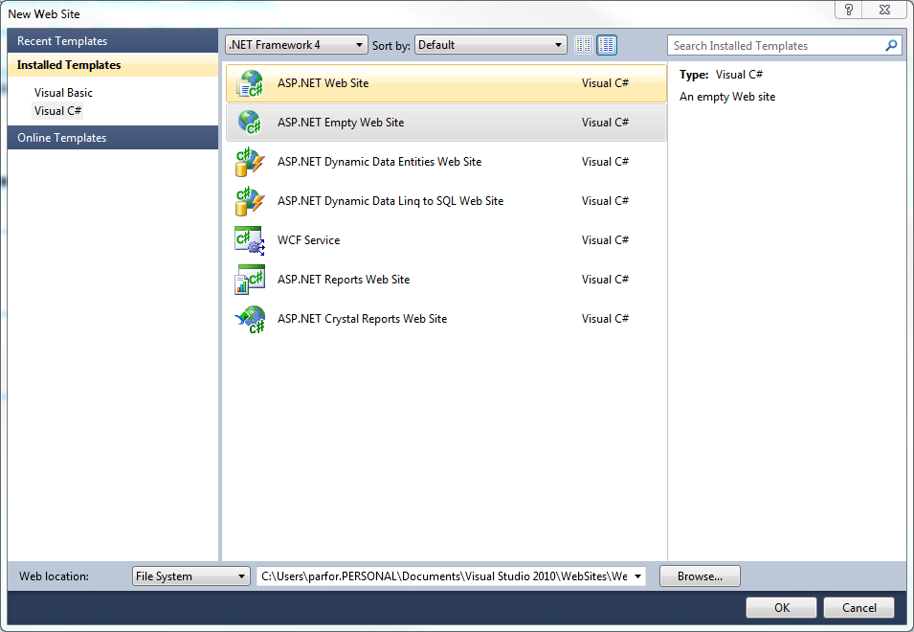Select the ASP.NET Empty Web Site label
Screen dimensions: 914x632
pyautogui.click(x=341, y=123)
